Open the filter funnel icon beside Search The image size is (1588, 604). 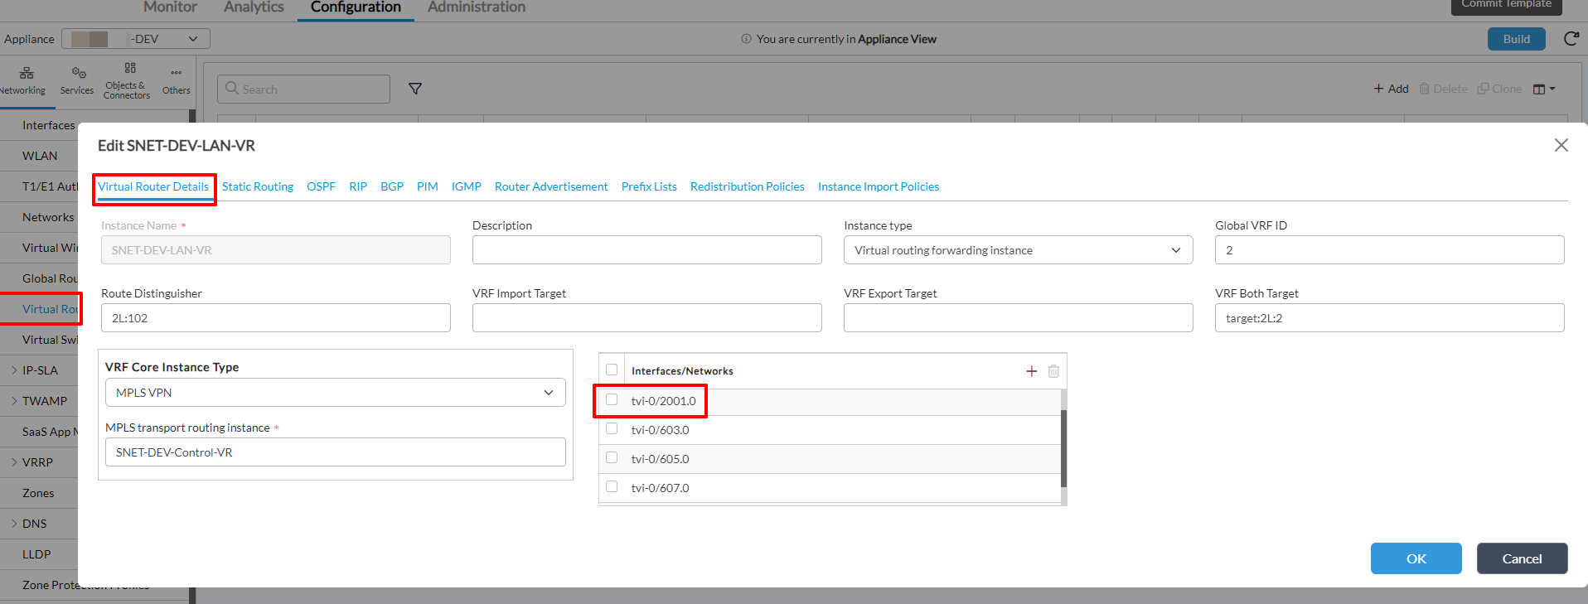pyautogui.click(x=415, y=89)
